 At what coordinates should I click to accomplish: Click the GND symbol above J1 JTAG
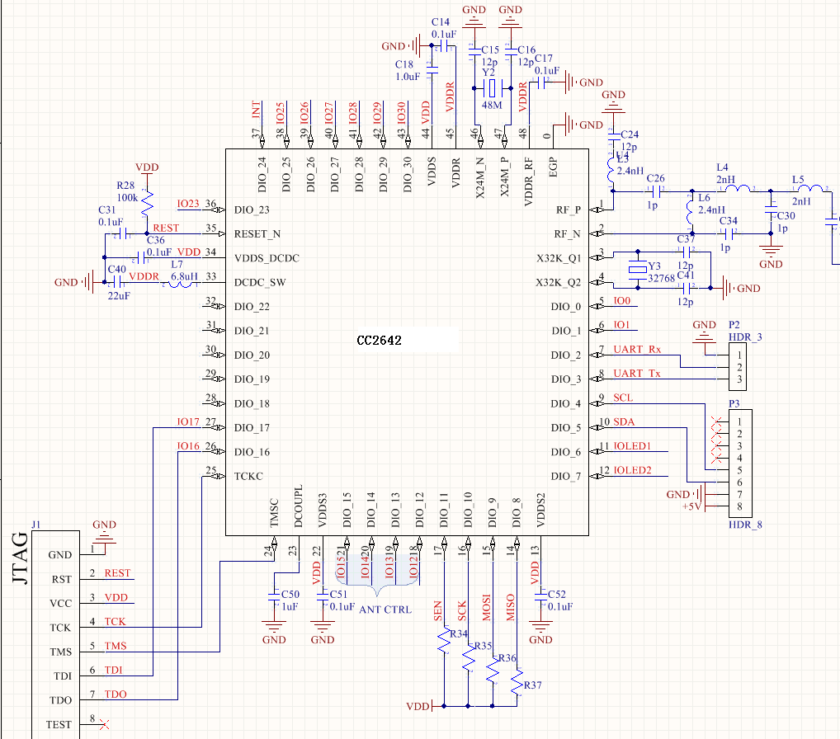[x=104, y=532]
